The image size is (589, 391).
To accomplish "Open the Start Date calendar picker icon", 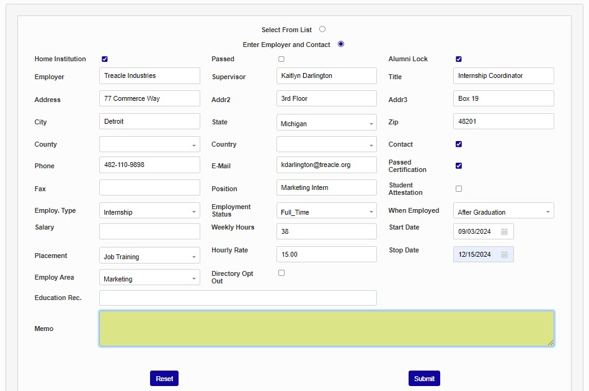I will [x=504, y=232].
